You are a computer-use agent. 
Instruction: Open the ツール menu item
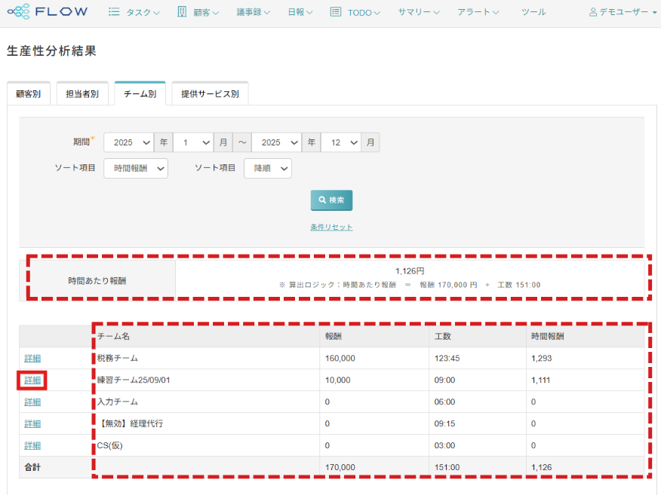pos(533,13)
